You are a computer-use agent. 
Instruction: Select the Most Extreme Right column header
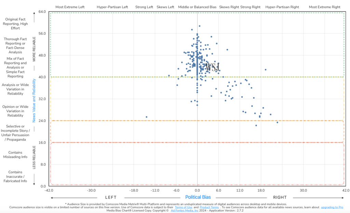point(325,7)
